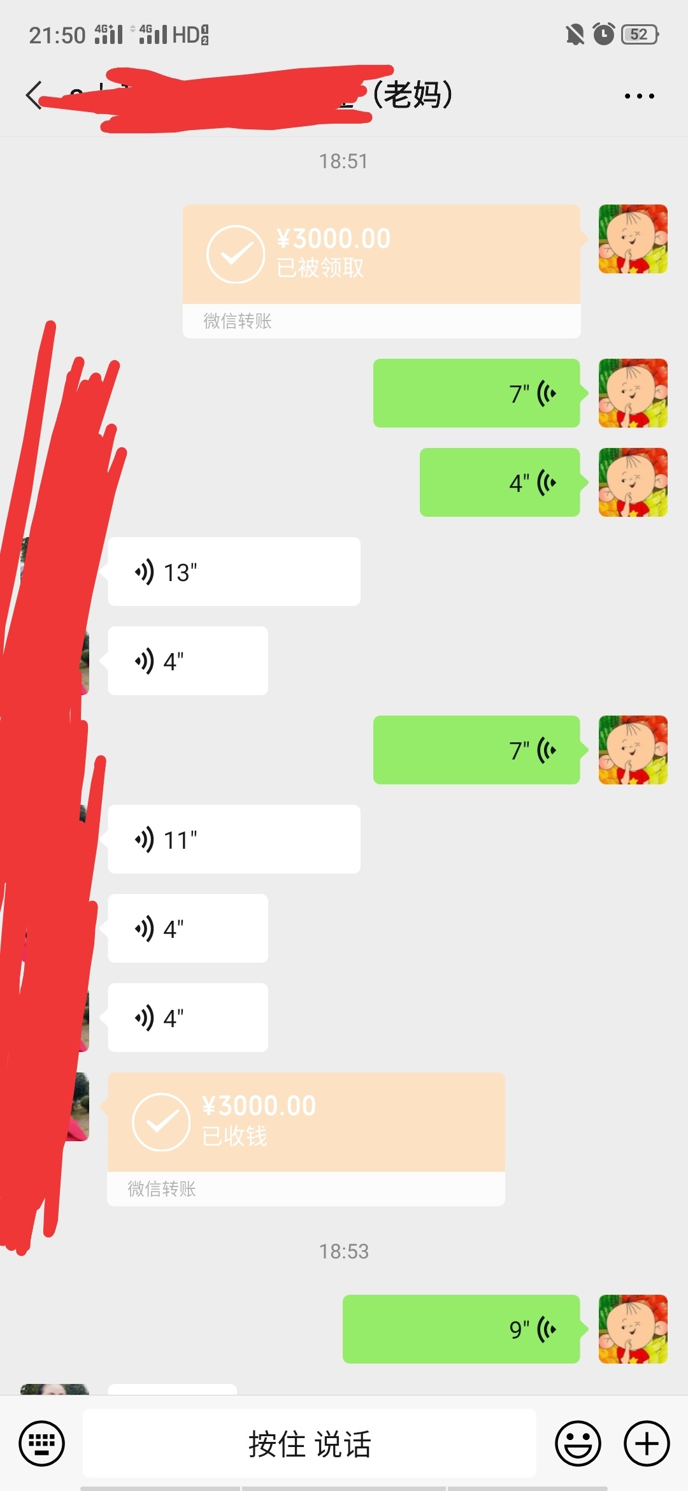Open the three-dot chat options menu
Screen dimensions: 688x1491
pos(639,96)
